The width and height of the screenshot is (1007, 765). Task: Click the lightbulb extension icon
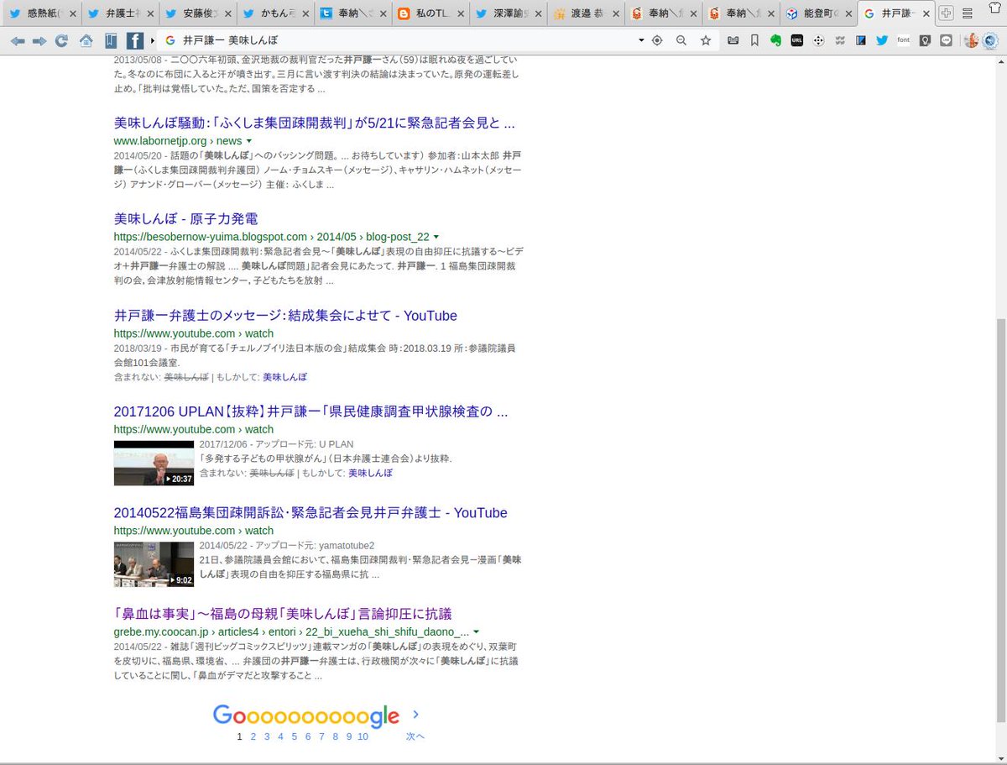pyautogui.click(x=925, y=40)
